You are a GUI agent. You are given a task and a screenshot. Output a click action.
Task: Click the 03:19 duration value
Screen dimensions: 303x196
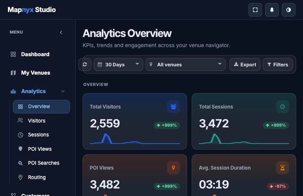point(214,184)
